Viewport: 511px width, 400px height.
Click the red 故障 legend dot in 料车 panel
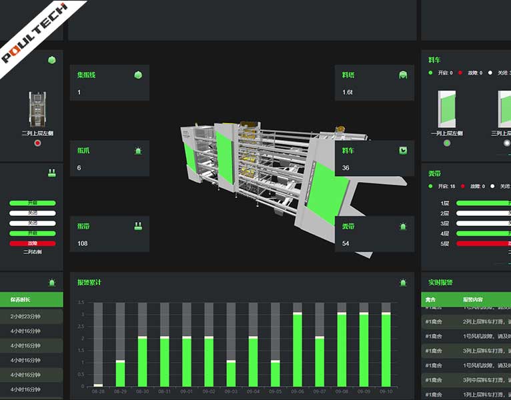point(460,73)
